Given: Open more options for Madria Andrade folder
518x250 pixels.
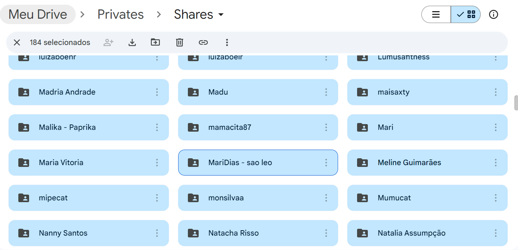Looking at the screenshot, I should coord(157,92).
